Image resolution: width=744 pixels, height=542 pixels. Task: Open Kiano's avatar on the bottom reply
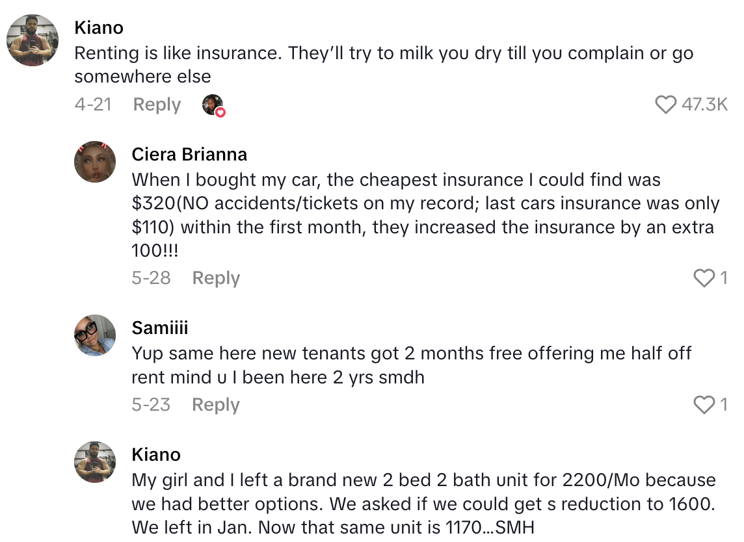95,461
